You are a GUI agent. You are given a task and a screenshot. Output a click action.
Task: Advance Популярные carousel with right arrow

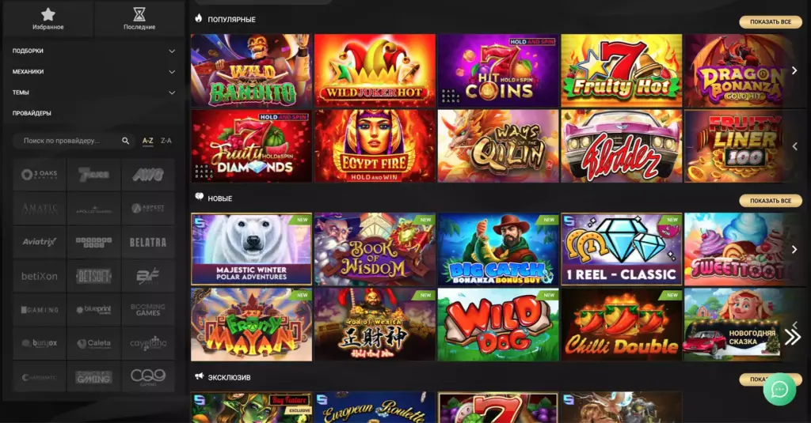pos(794,70)
